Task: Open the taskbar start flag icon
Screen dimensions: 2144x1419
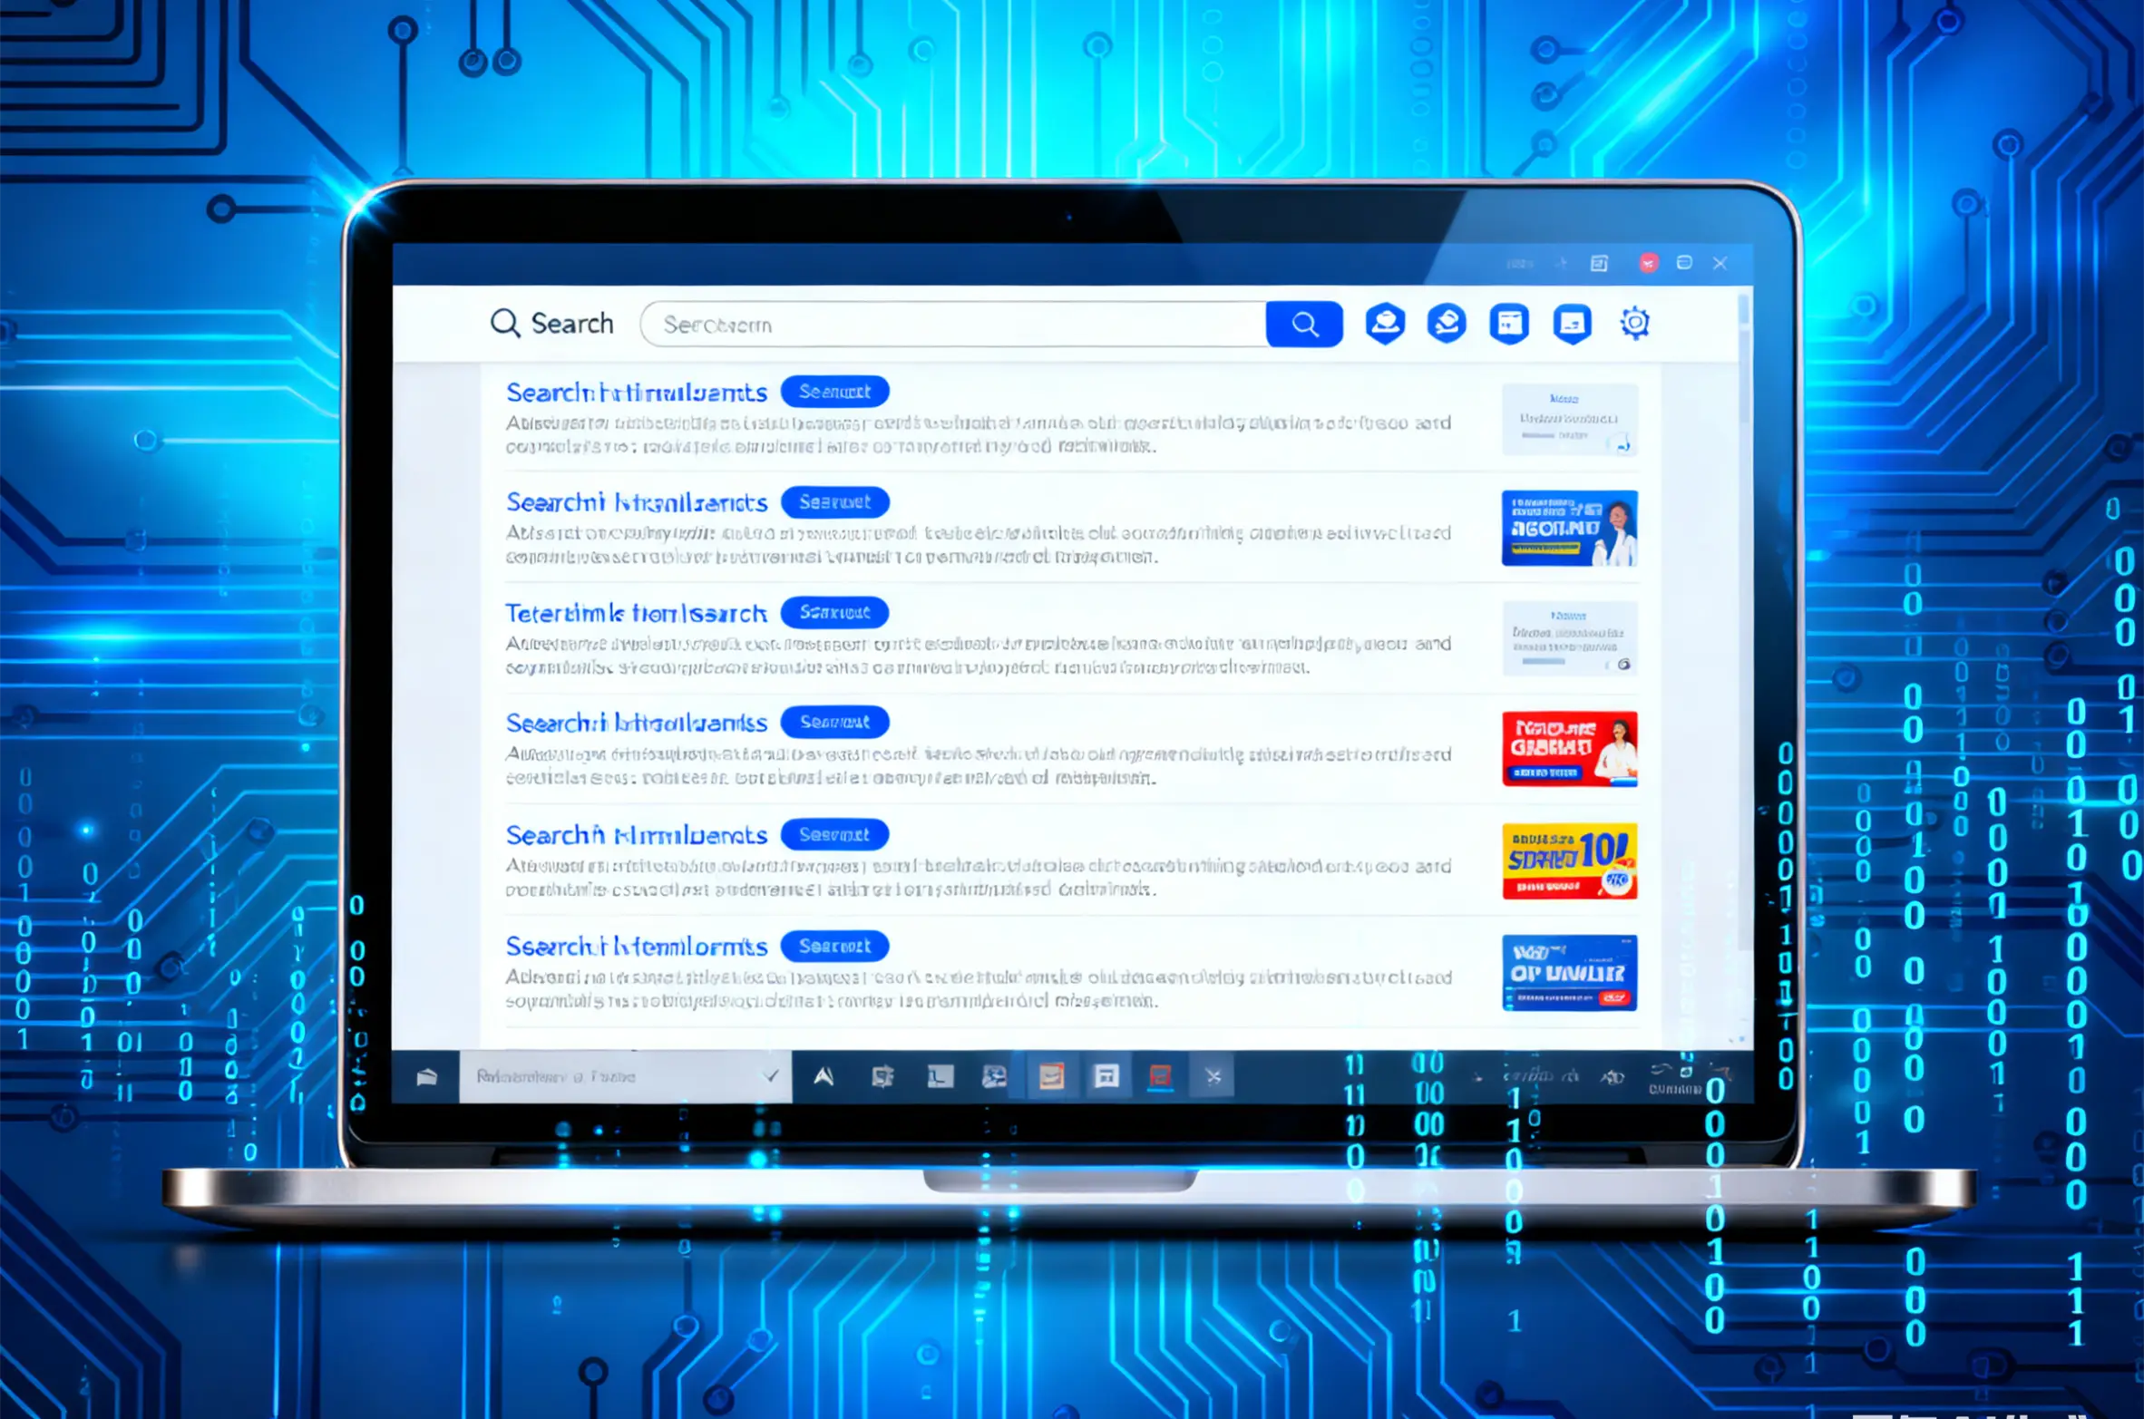Action: click(426, 1076)
